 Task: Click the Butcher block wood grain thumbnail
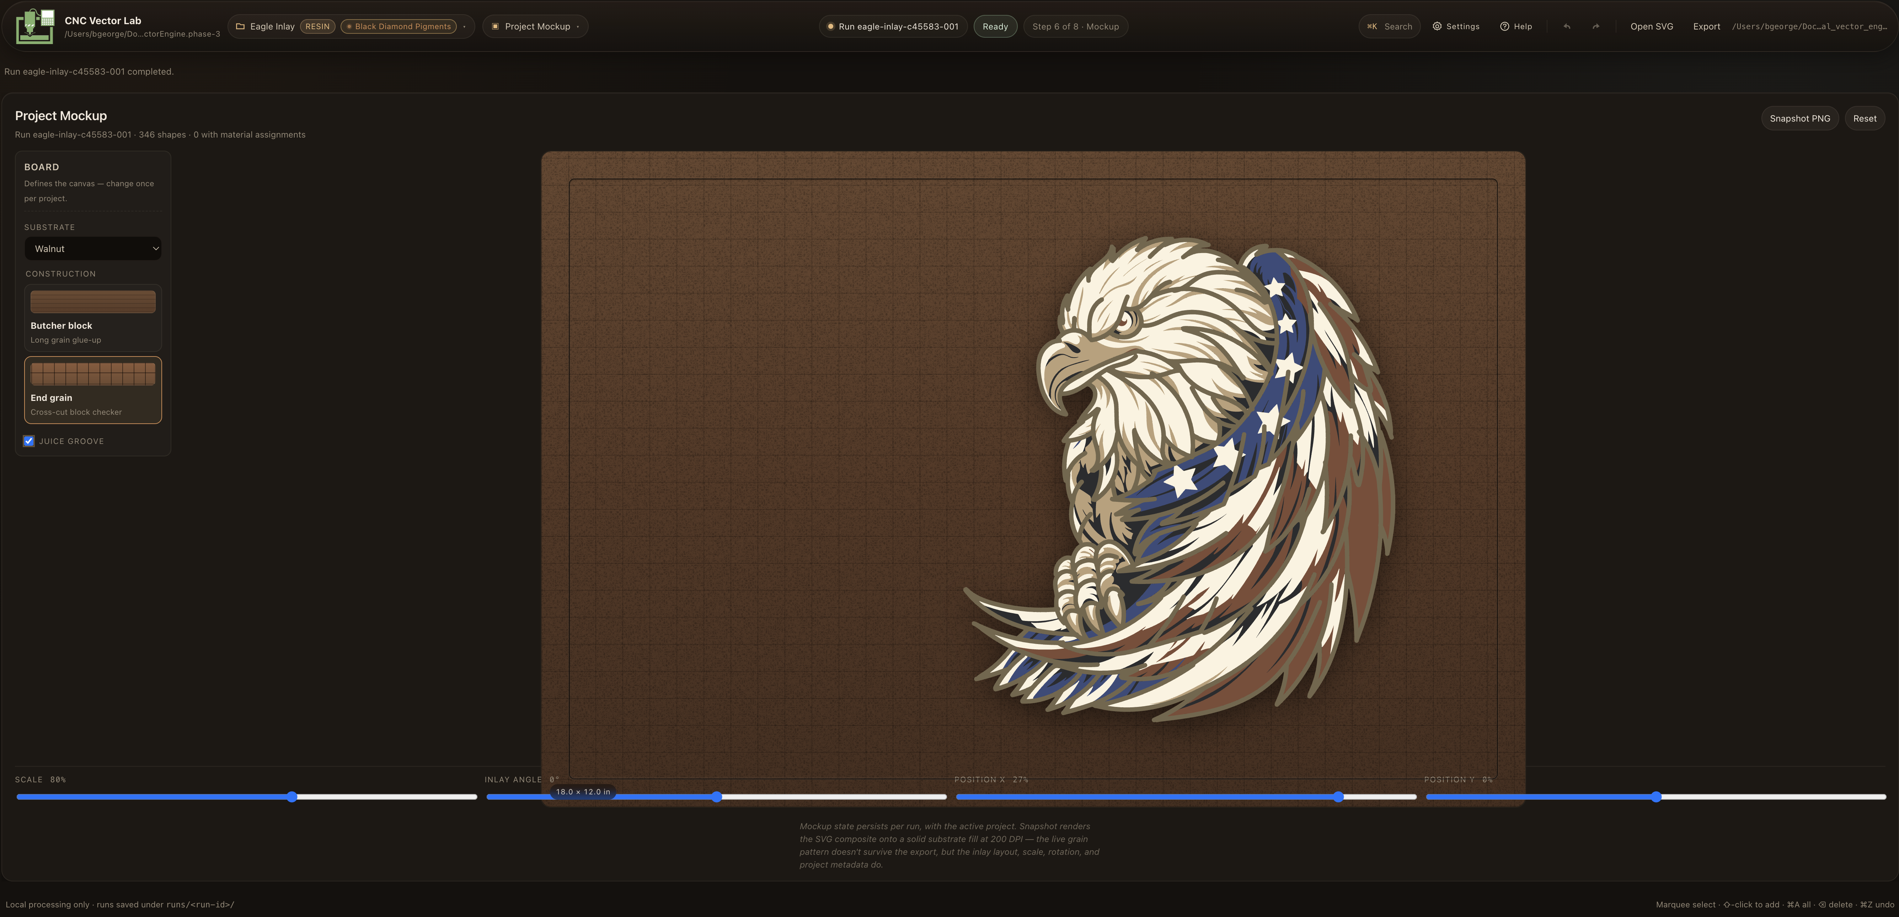point(93,301)
